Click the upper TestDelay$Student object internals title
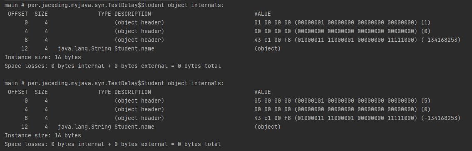This screenshot has height=151, width=472. click(x=114, y=5)
